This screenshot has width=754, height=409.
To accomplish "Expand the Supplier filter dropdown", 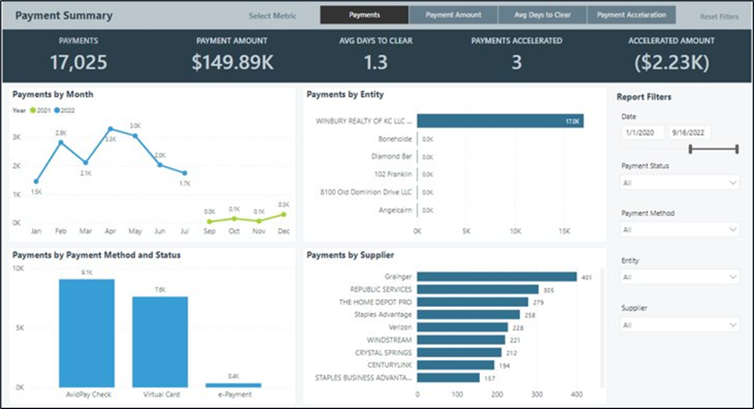I will [680, 325].
